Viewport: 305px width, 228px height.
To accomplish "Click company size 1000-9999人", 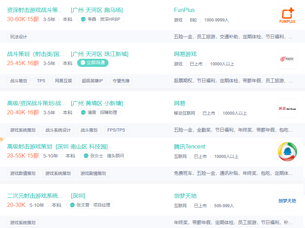I will tap(217, 20).
